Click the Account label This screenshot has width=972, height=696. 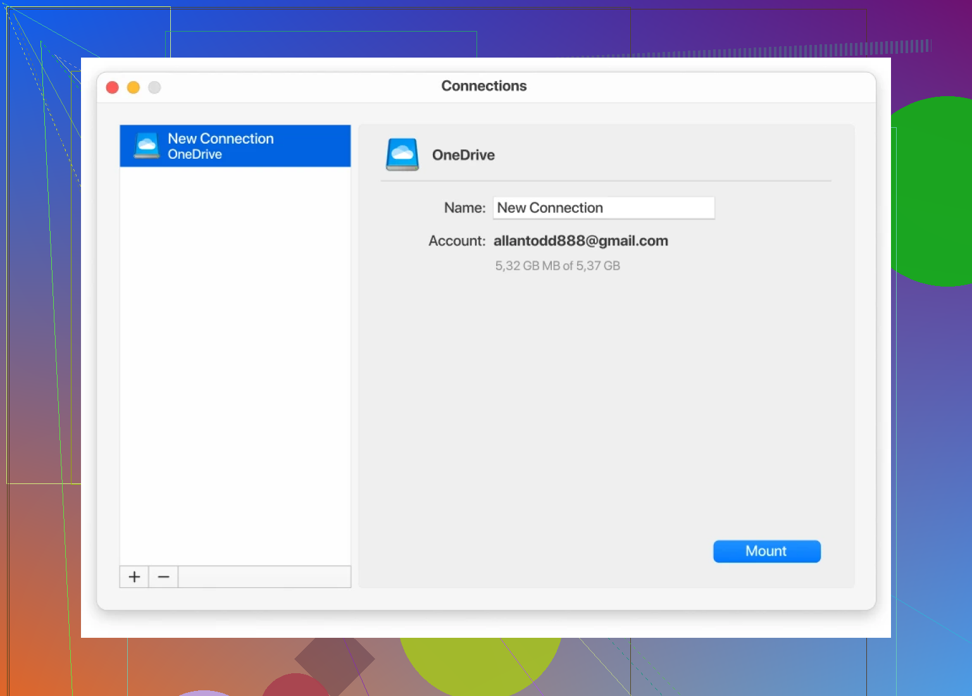(457, 241)
